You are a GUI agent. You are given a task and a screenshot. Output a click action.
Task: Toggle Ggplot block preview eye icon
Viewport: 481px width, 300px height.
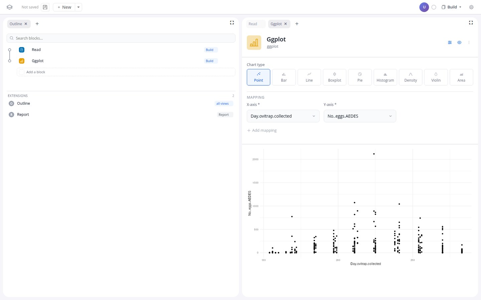point(459,42)
